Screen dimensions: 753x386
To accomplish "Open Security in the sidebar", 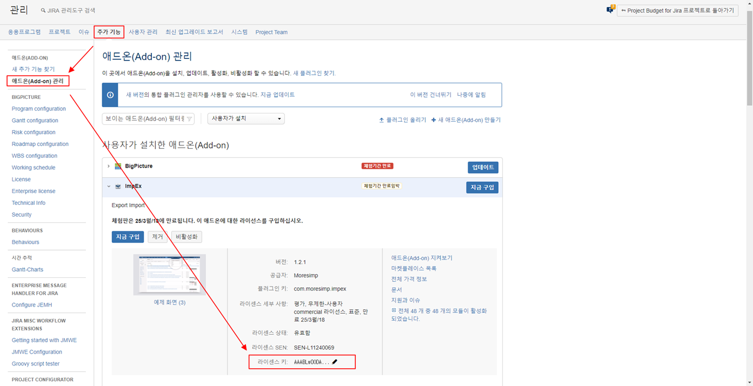I will (22, 215).
